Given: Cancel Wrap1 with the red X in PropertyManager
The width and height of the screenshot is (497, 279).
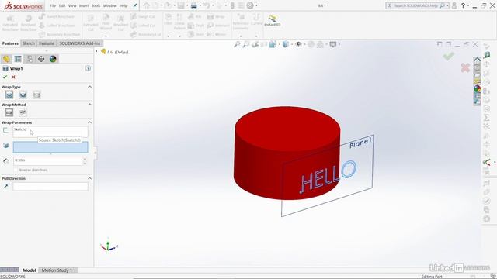Looking at the screenshot, I should click(13, 77).
